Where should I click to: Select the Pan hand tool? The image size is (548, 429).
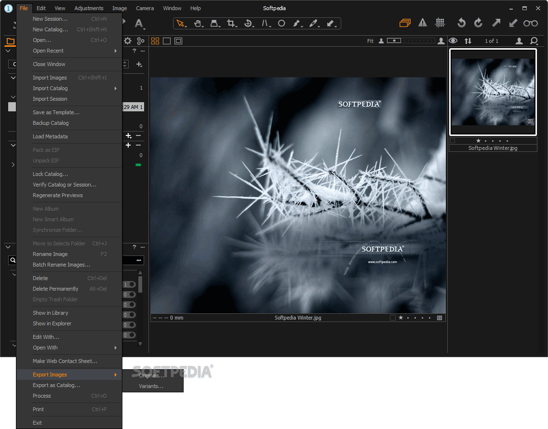pyautogui.click(x=198, y=24)
